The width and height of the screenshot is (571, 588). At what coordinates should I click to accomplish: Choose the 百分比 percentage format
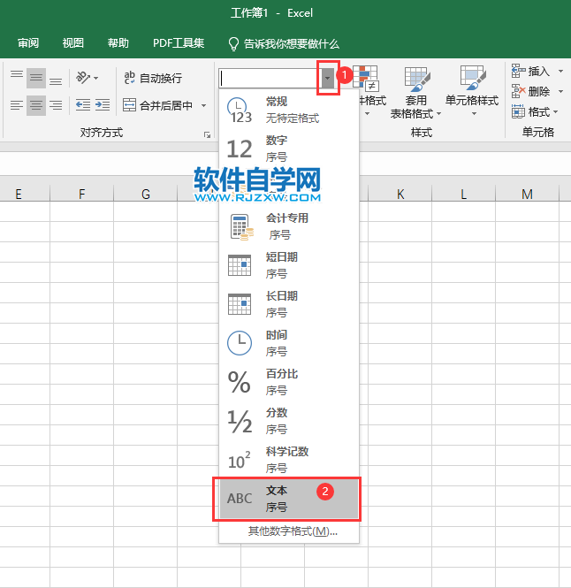tap(289, 382)
